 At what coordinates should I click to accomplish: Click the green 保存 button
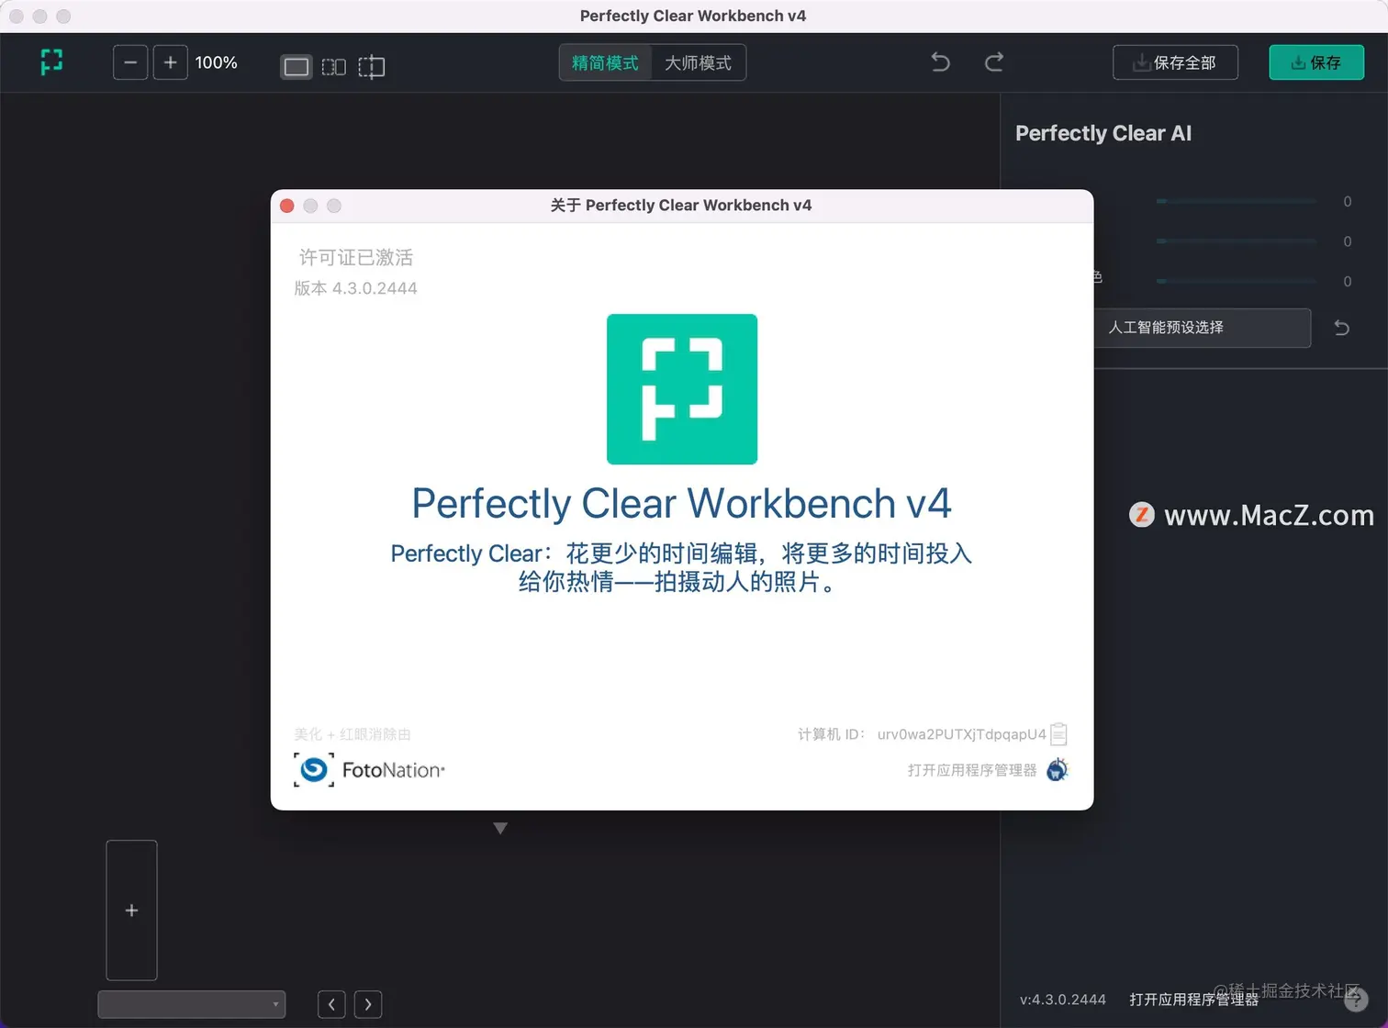point(1316,62)
